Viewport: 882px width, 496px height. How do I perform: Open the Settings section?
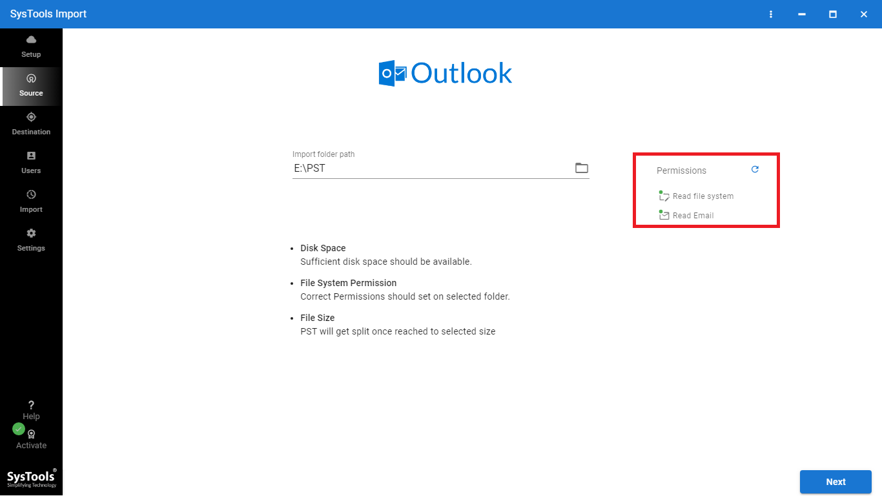[x=31, y=241]
